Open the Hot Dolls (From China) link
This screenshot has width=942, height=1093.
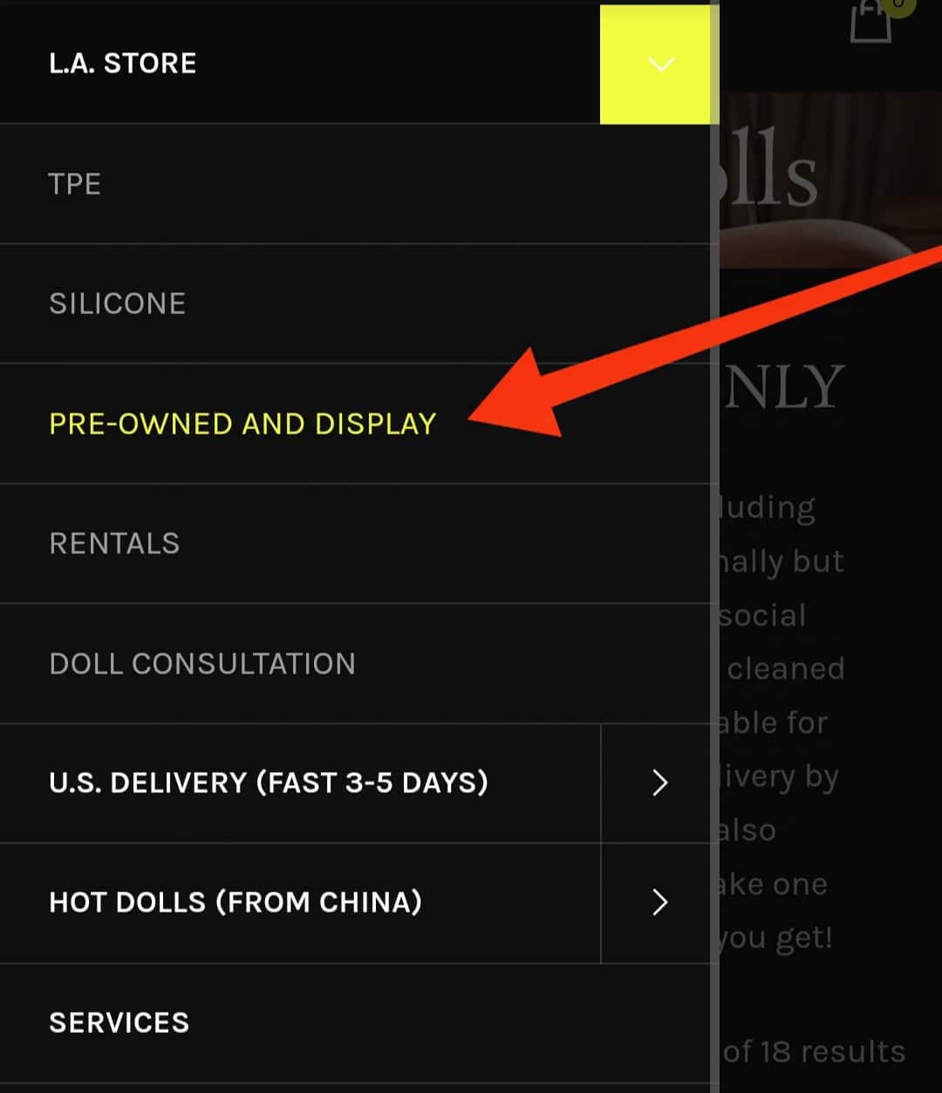tap(235, 902)
